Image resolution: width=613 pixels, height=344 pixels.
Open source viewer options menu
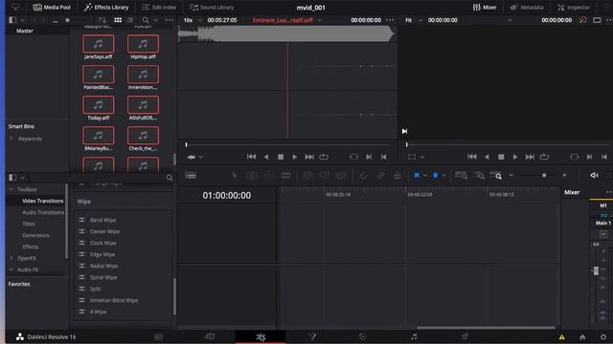[x=390, y=20]
